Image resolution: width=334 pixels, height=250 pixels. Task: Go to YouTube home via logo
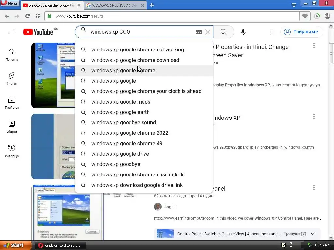[38, 32]
